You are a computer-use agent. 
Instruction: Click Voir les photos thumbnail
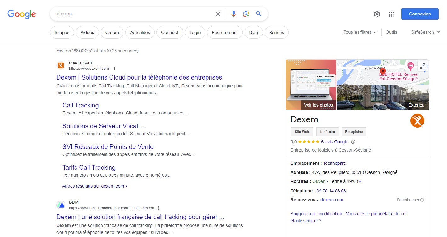click(311, 85)
